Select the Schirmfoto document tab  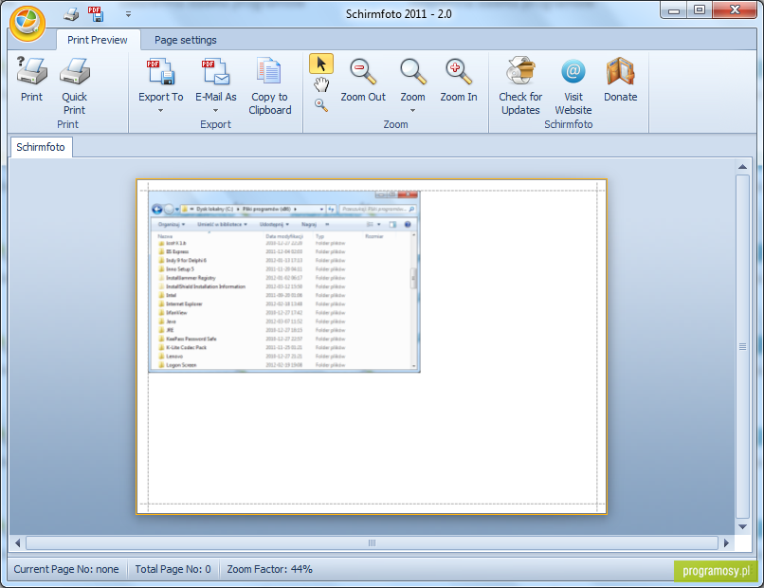pyautogui.click(x=41, y=147)
